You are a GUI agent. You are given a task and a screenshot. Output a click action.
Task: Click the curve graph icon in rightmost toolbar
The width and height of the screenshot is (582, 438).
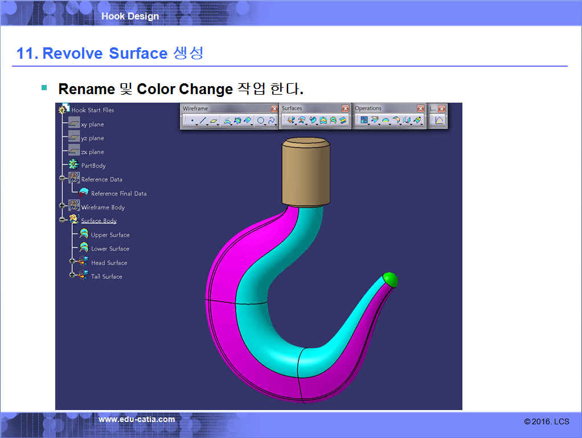point(439,120)
